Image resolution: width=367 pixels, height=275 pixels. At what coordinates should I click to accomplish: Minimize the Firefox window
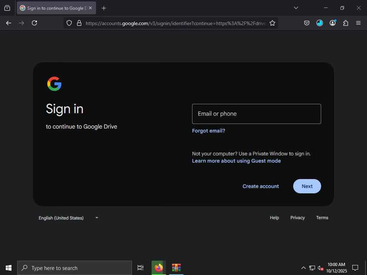(x=325, y=8)
